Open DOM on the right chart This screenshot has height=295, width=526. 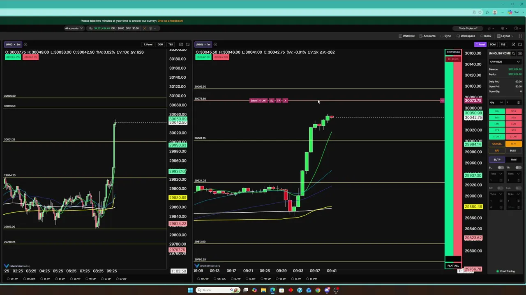coord(493,44)
